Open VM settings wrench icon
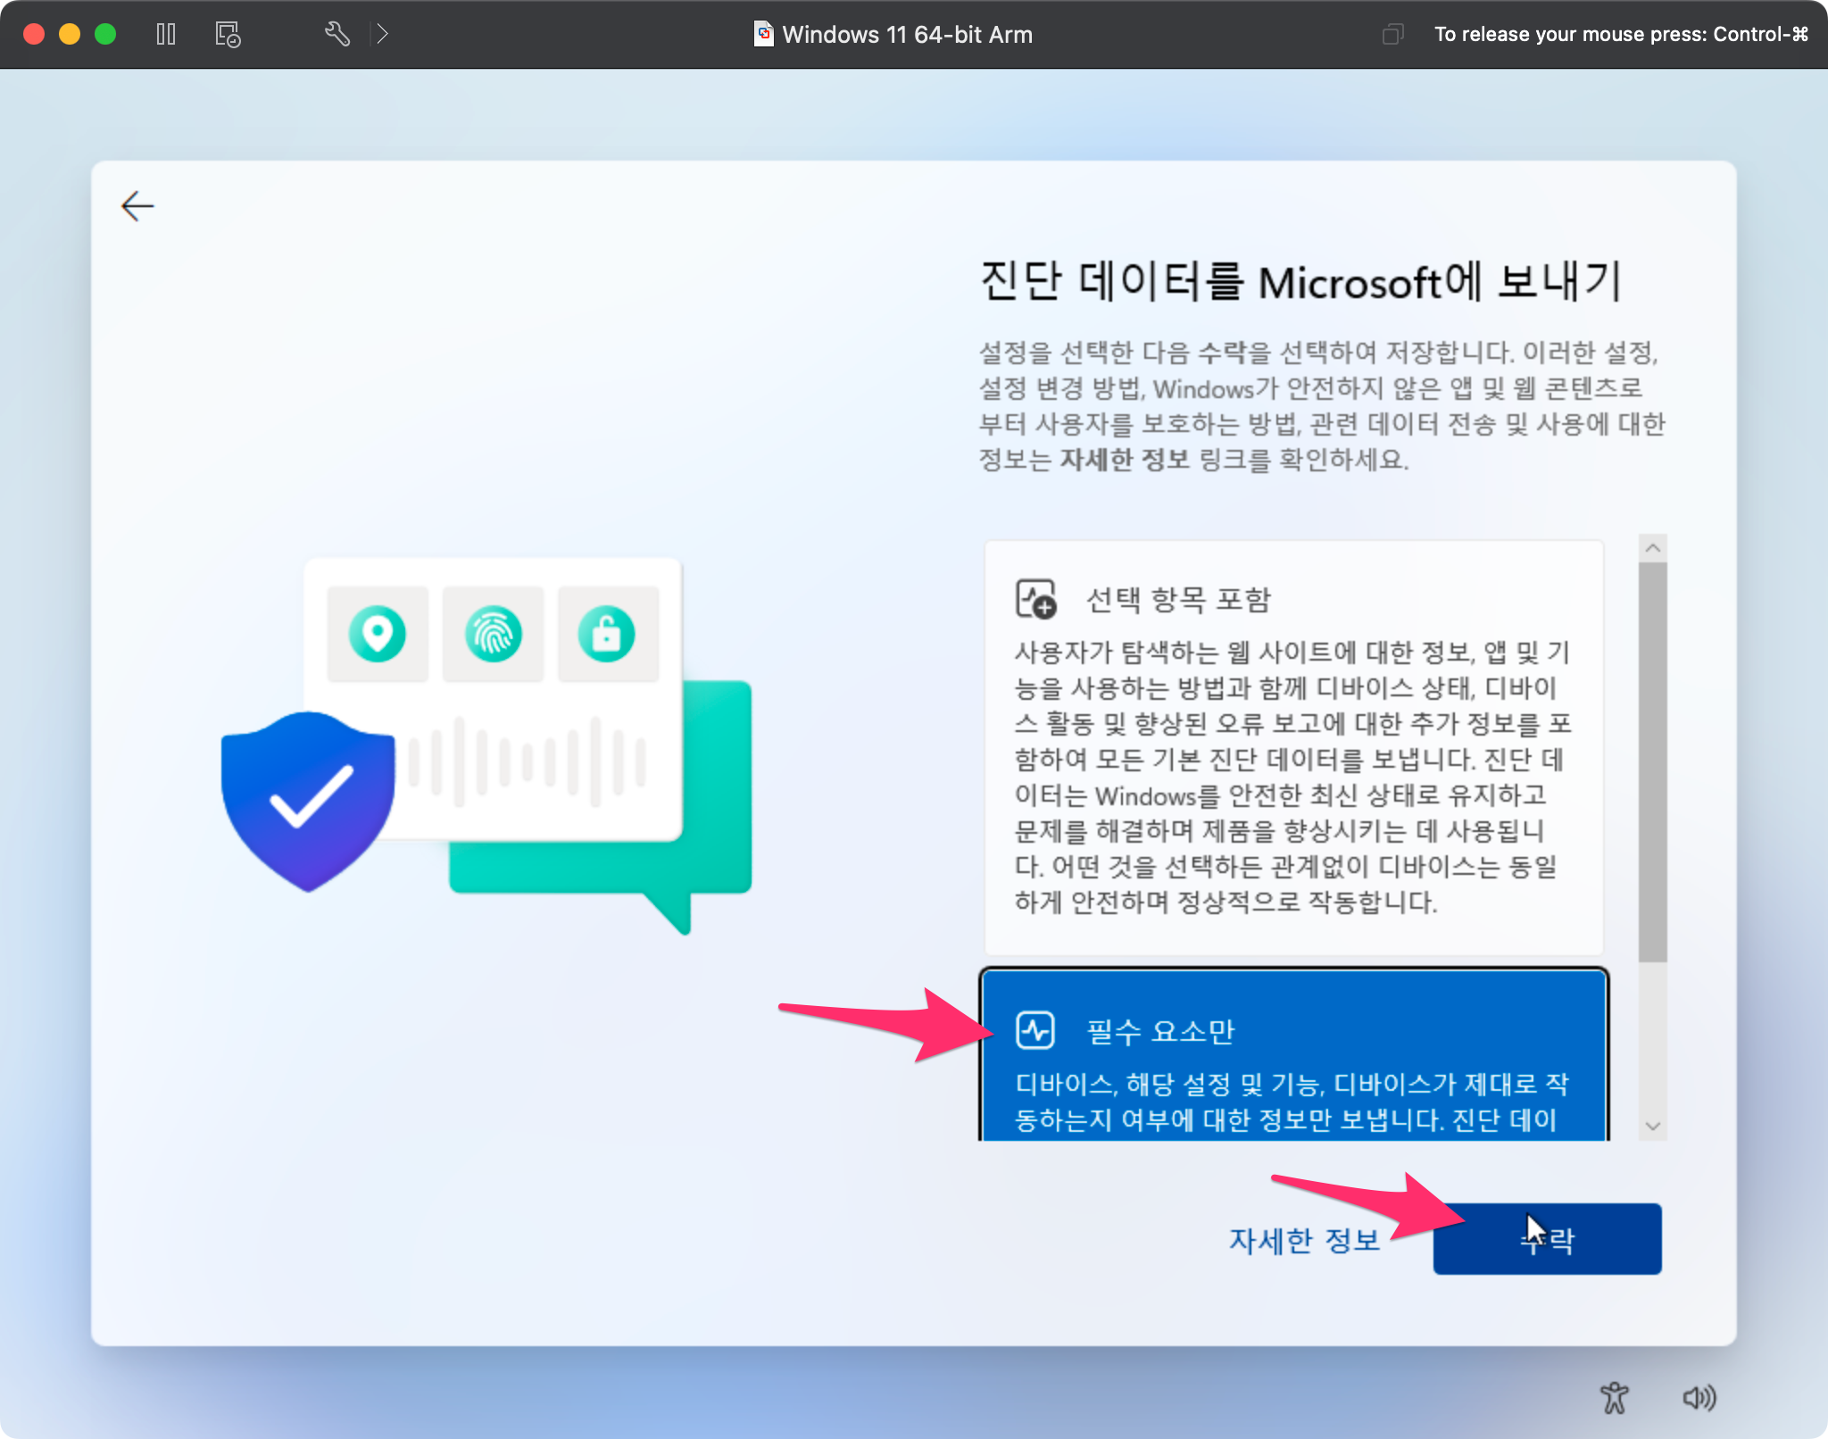This screenshot has height=1439, width=1828. point(337,34)
